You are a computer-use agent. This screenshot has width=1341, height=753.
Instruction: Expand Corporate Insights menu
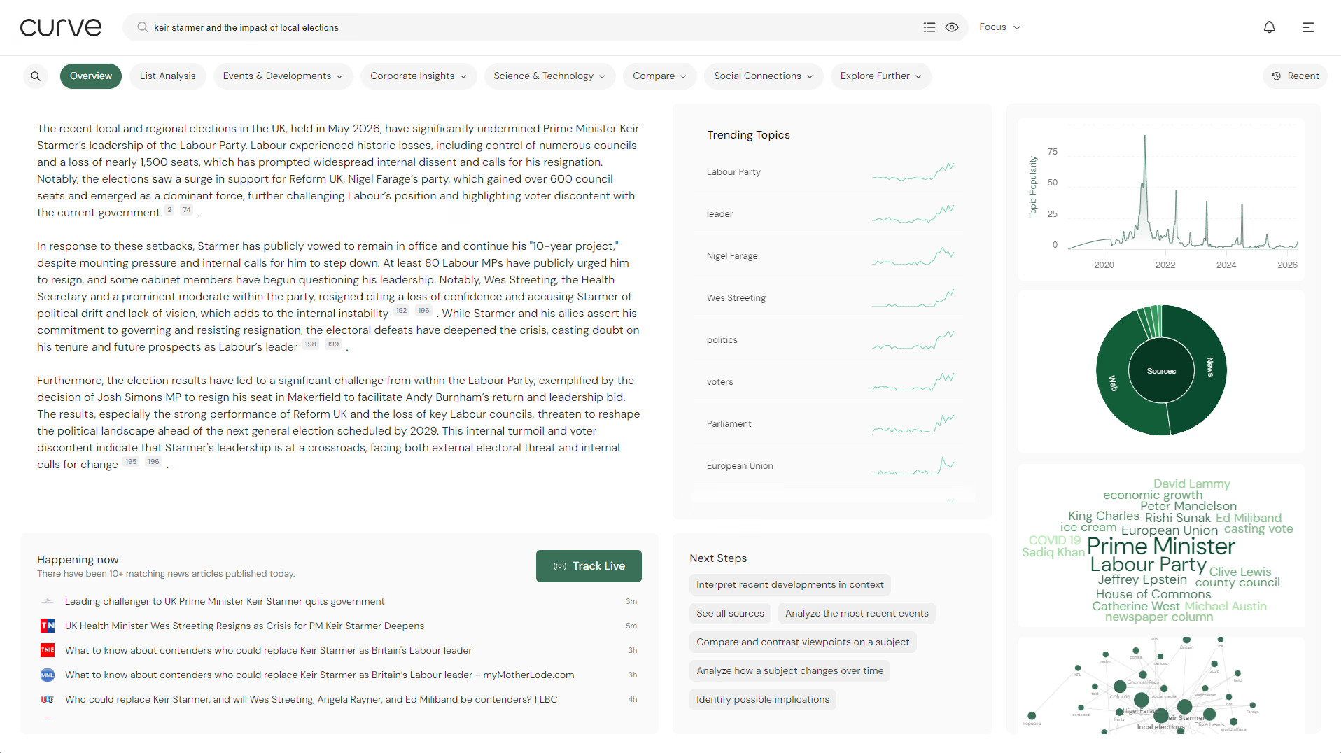click(x=418, y=76)
